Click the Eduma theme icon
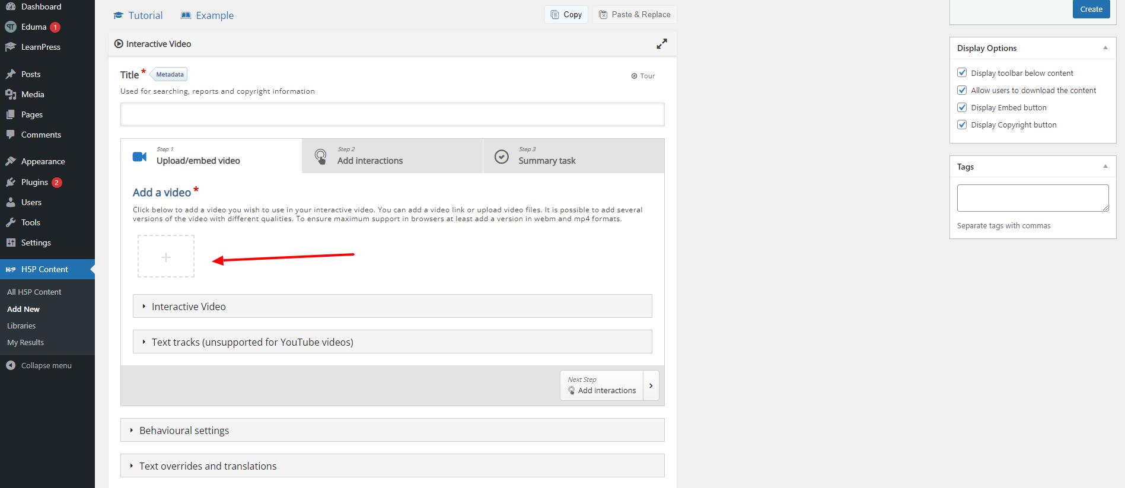Screen dimensions: 1125x488 pos(11,27)
